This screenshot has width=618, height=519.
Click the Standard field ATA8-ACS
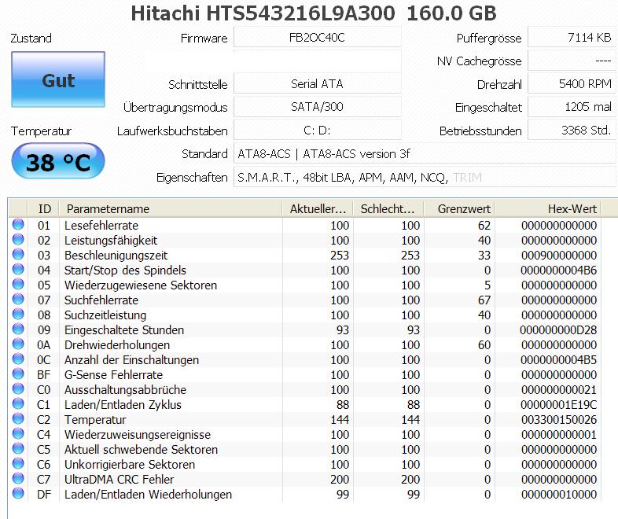point(425,153)
